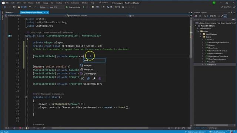Click the Attach to Unity button
Image resolution: width=237 pixels, height=133 pixels.
coord(73,7)
